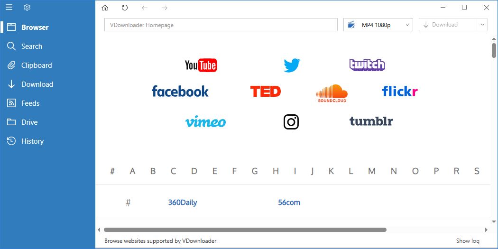
Task: Click the vertical scrollbar down arrow
Action: pos(494,221)
